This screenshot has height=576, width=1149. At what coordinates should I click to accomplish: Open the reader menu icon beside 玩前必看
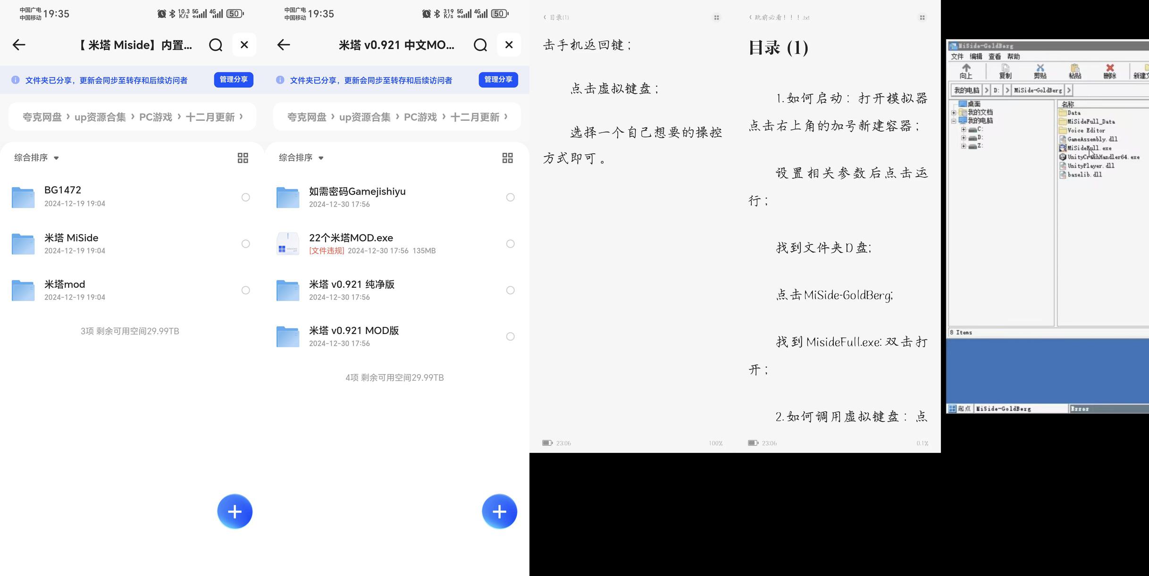tap(922, 17)
